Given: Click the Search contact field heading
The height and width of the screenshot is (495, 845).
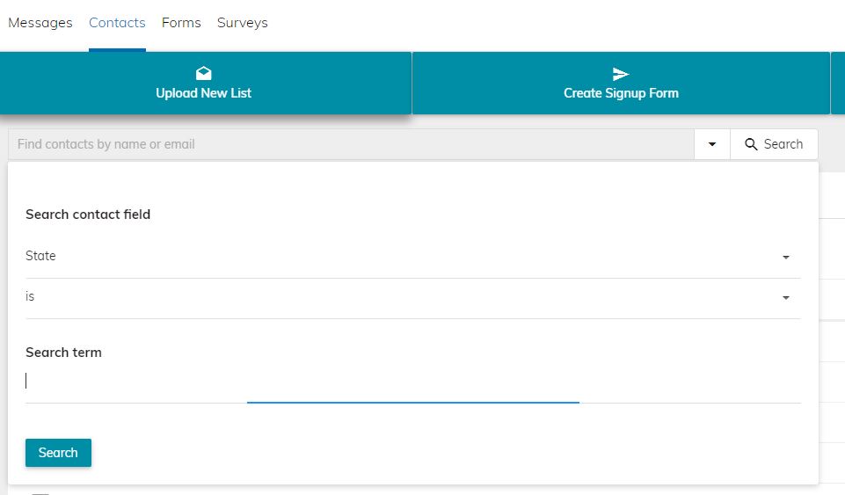Looking at the screenshot, I should pos(88,215).
